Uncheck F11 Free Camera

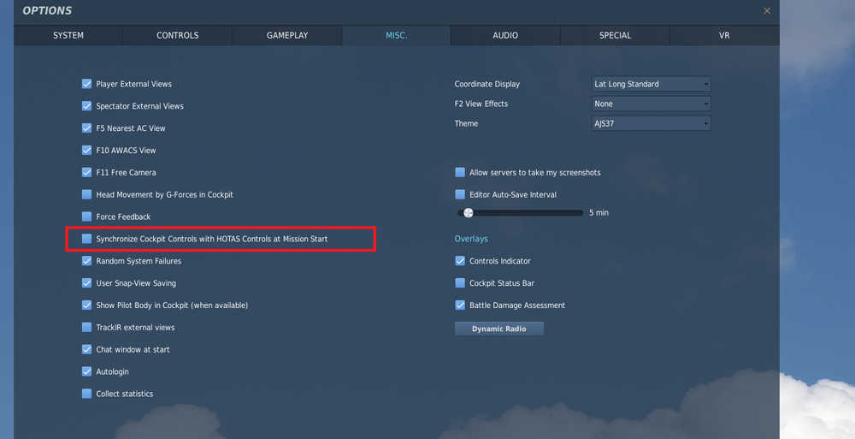point(86,173)
